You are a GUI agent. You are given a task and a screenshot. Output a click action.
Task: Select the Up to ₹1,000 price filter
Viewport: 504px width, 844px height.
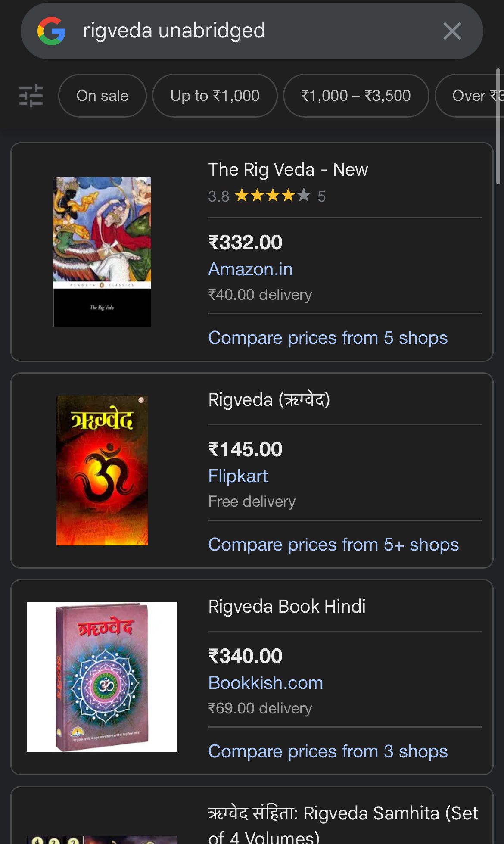coord(215,96)
